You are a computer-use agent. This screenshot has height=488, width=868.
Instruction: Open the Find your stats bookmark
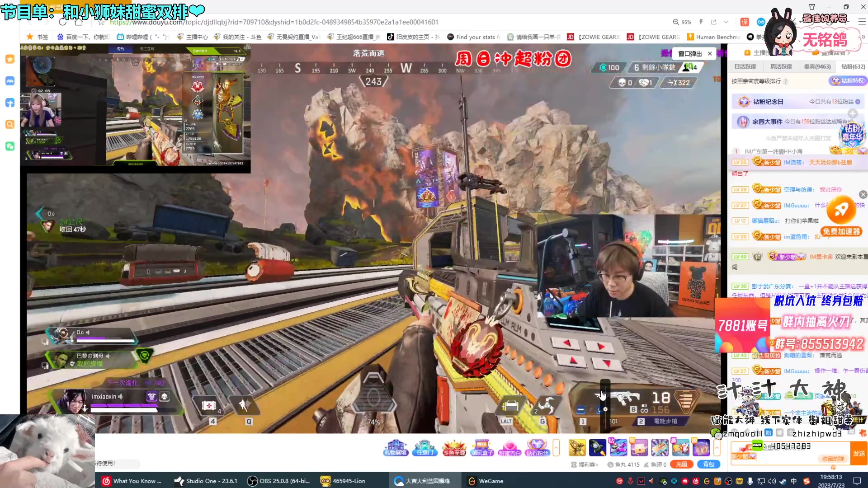pos(473,37)
